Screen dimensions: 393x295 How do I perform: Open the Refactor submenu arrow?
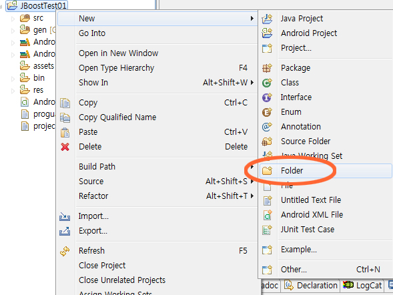[252, 196]
